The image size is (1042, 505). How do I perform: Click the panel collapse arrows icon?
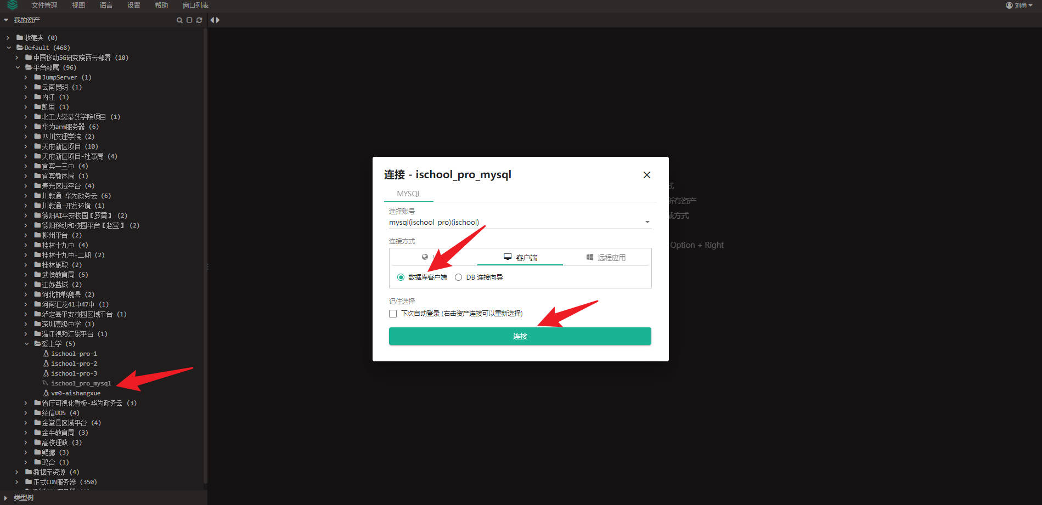coord(215,20)
